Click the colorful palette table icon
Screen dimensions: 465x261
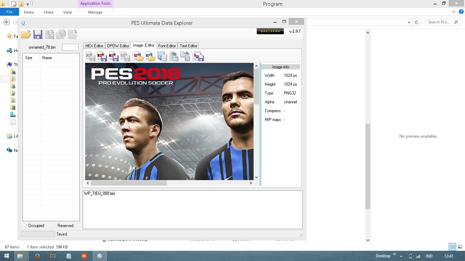[174, 56]
